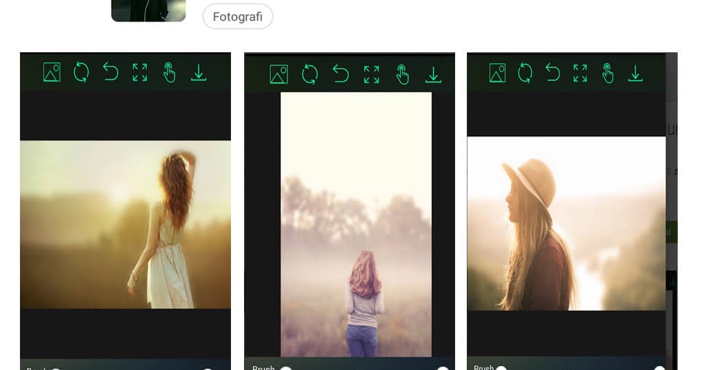
Task: Select photo of woman in white dress
Action: (x=125, y=224)
